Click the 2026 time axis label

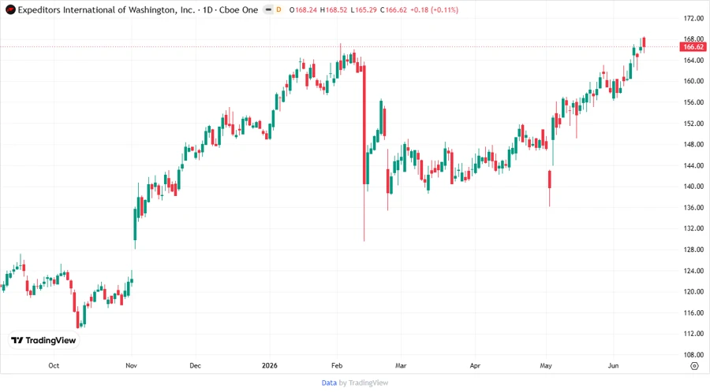[270, 366]
